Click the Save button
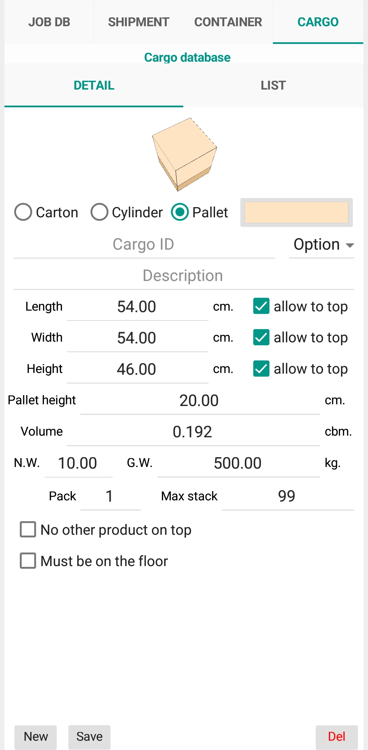Image resolution: width=368 pixels, height=750 pixels. point(89,737)
